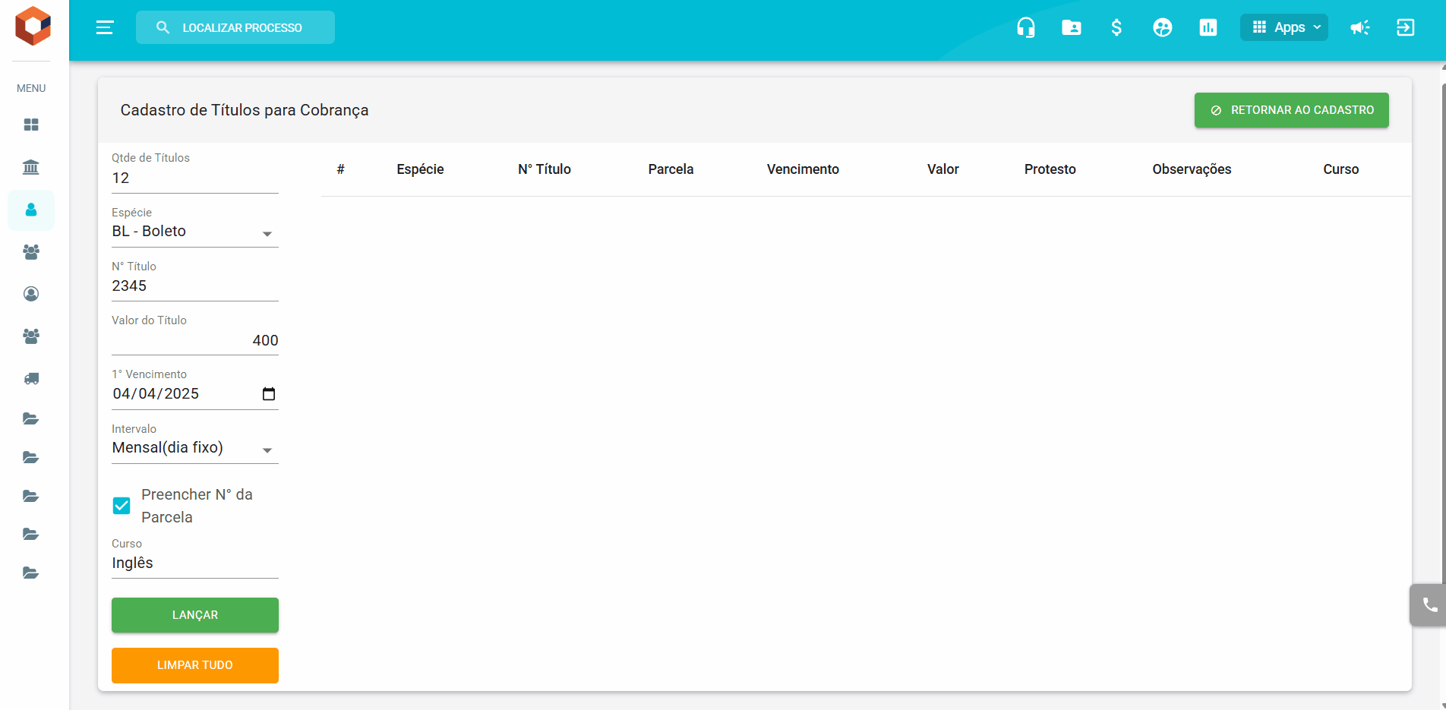Open the hamburger menu in top bar
The width and height of the screenshot is (1446, 710).
point(105,27)
